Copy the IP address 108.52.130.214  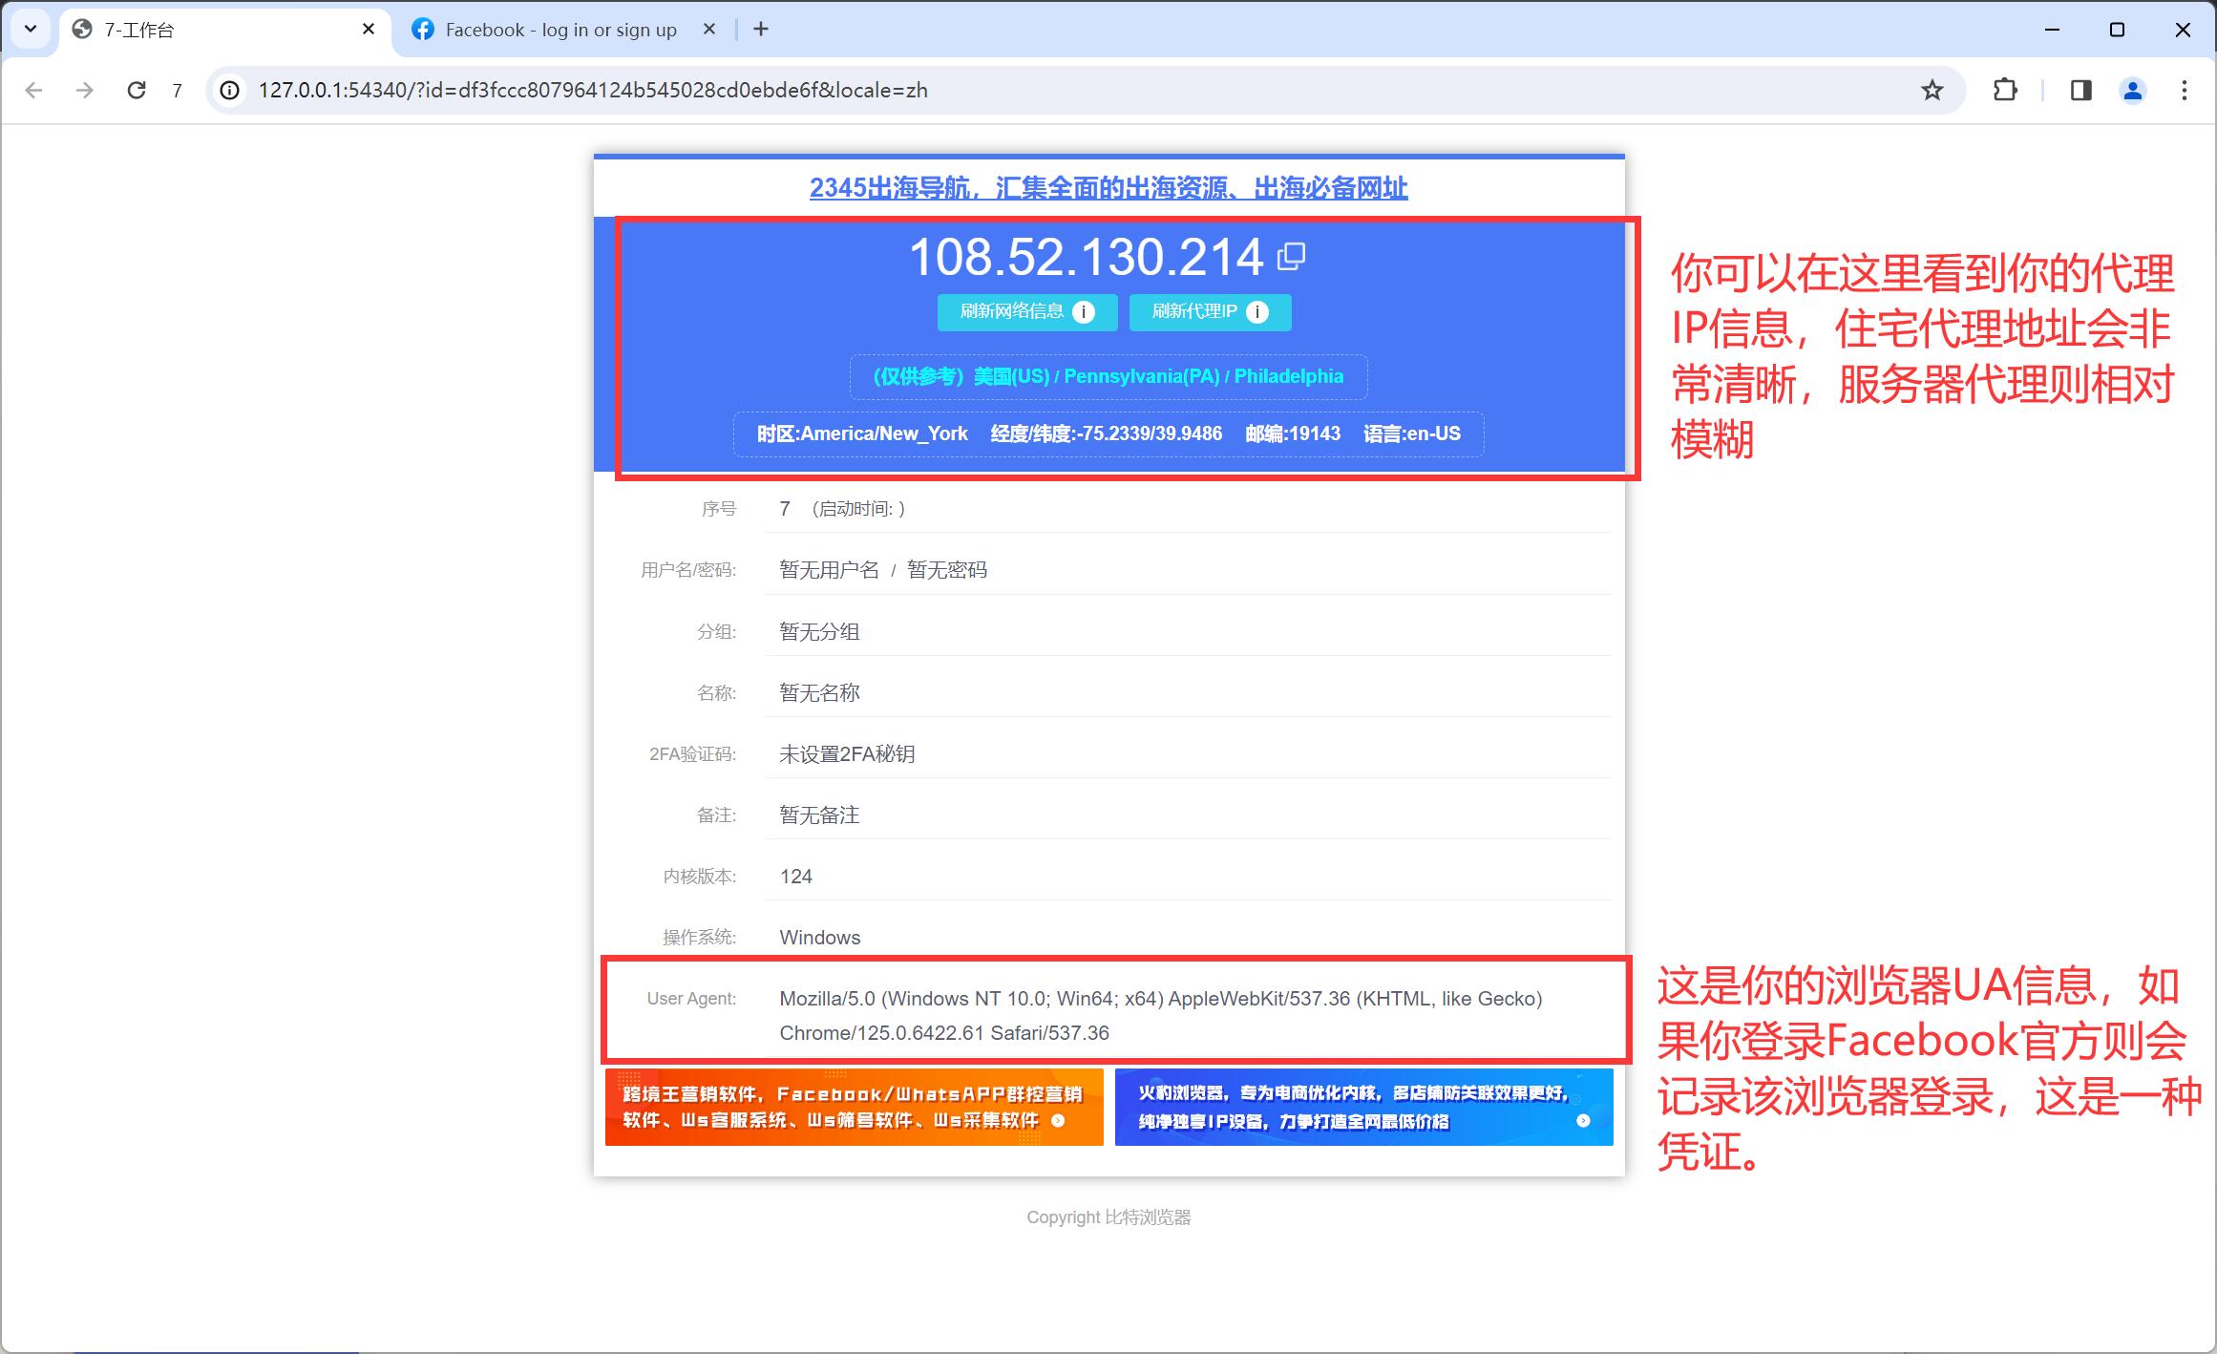pyautogui.click(x=1292, y=255)
